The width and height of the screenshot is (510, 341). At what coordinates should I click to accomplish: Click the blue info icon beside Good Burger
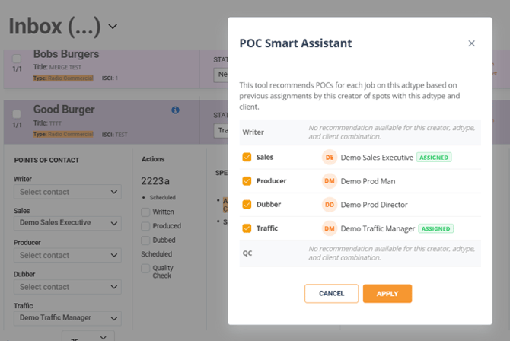(175, 110)
